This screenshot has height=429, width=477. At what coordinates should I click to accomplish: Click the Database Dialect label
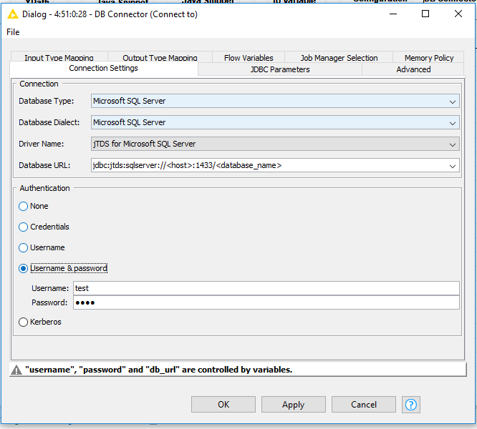click(x=49, y=122)
